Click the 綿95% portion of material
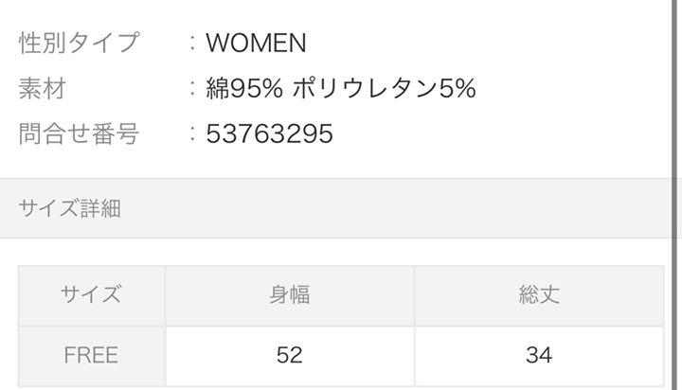This screenshot has width=682, height=390. click(x=244, y=88)
